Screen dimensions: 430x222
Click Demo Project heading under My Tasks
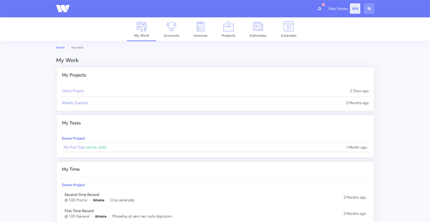(73, 139)
